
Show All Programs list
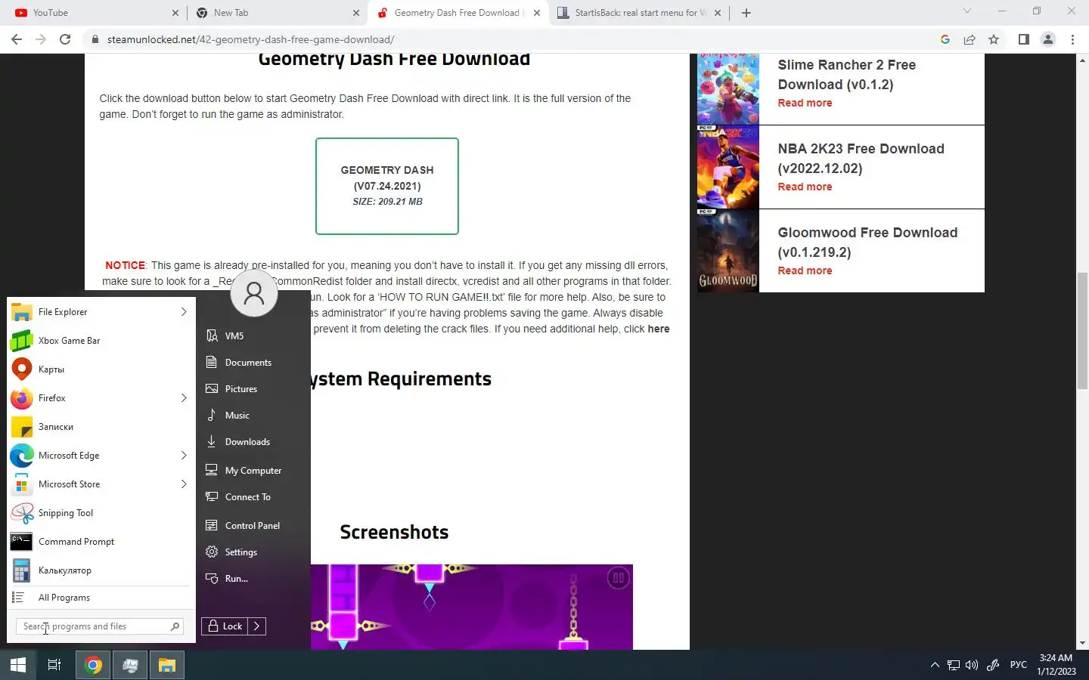coord(101,598)
